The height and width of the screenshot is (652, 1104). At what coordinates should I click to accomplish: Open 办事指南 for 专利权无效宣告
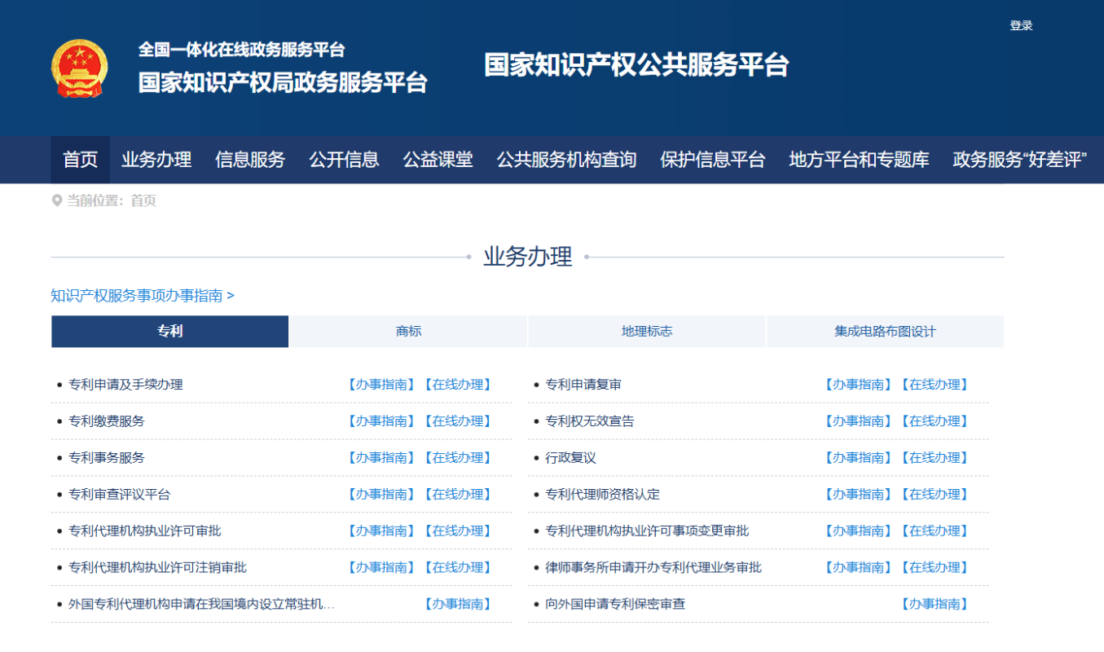tap(858, 421)
